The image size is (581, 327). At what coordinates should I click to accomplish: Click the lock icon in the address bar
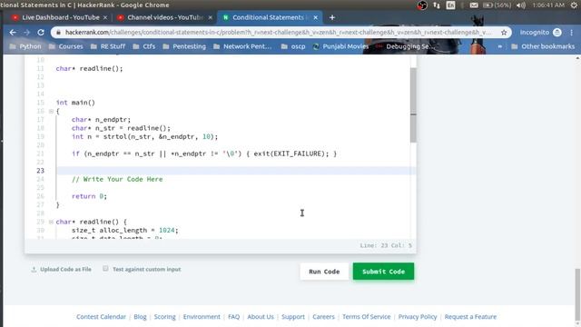[x=58, y=33]
